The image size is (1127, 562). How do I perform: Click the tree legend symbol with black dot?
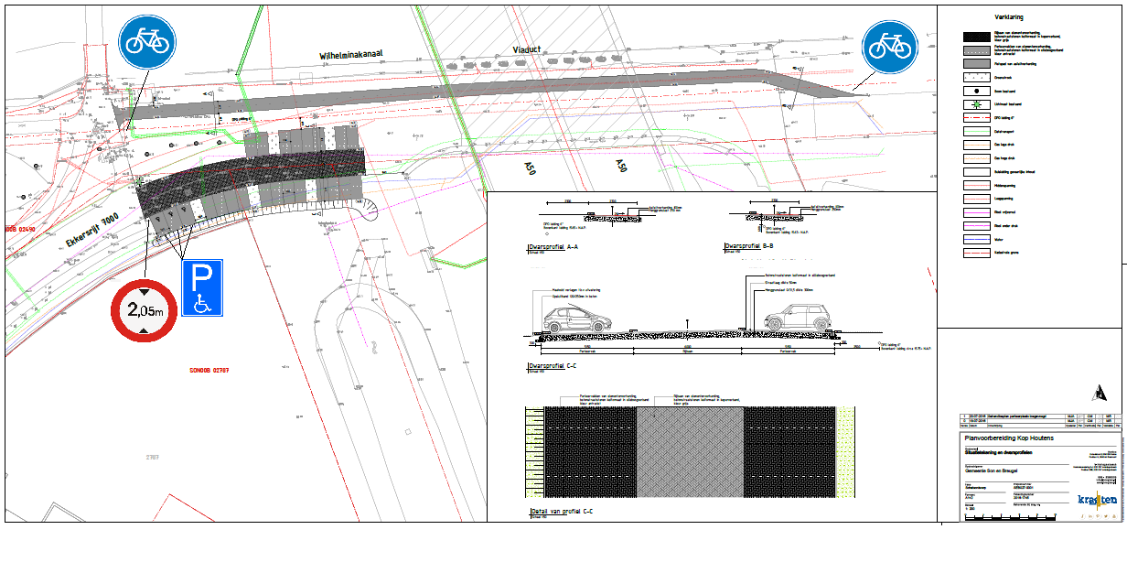point(975,92)
